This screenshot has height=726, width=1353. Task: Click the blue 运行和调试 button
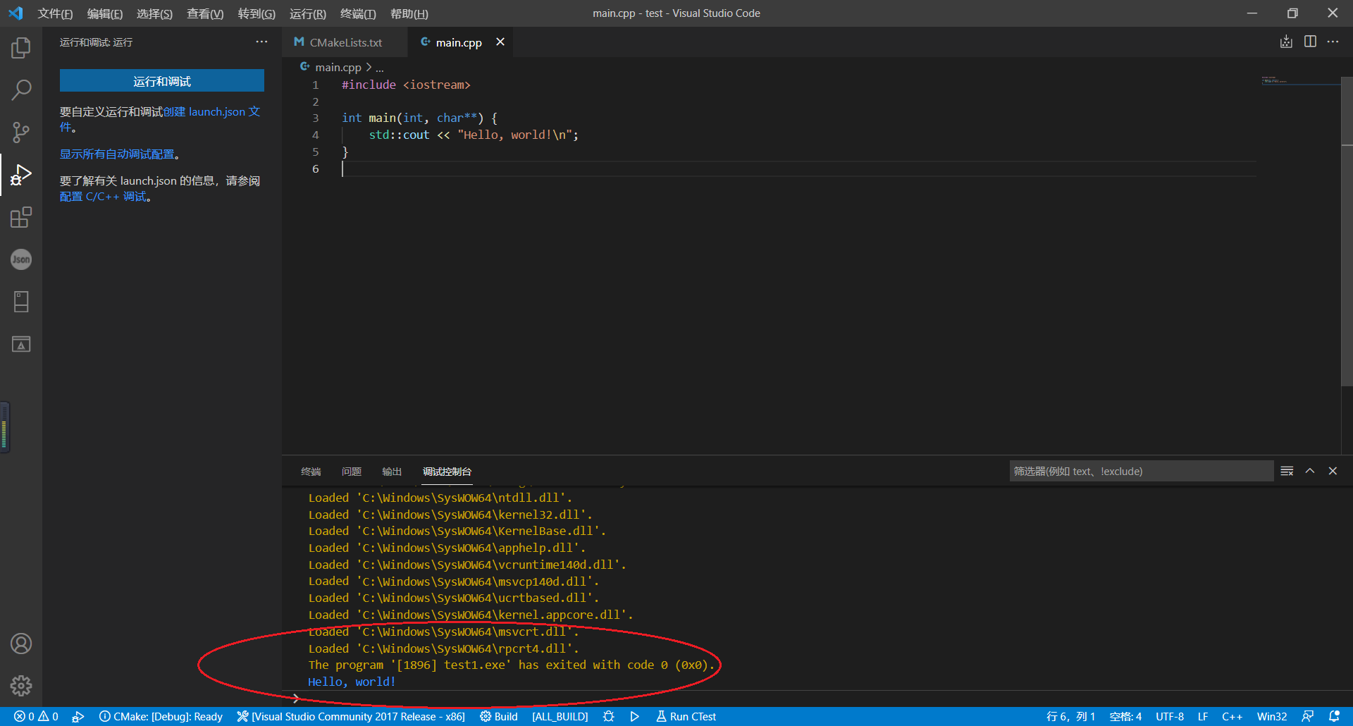(161, 80)
